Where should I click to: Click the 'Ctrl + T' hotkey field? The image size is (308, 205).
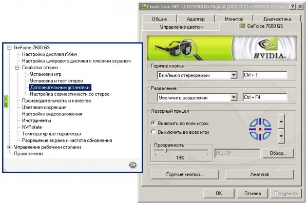click(265, 75)
